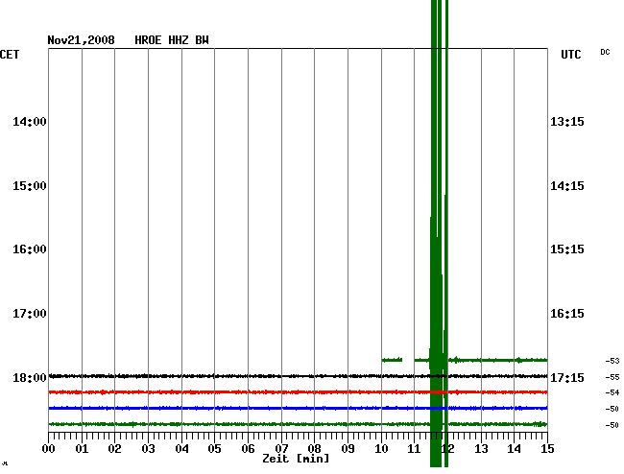Click the Zeit [min] axis title
The height and width of the screenshot is (474, 624).
pos(296,459)
